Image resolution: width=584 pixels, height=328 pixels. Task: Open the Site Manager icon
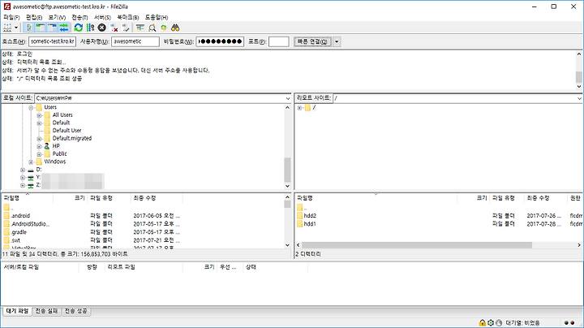[x=7, y=28]
